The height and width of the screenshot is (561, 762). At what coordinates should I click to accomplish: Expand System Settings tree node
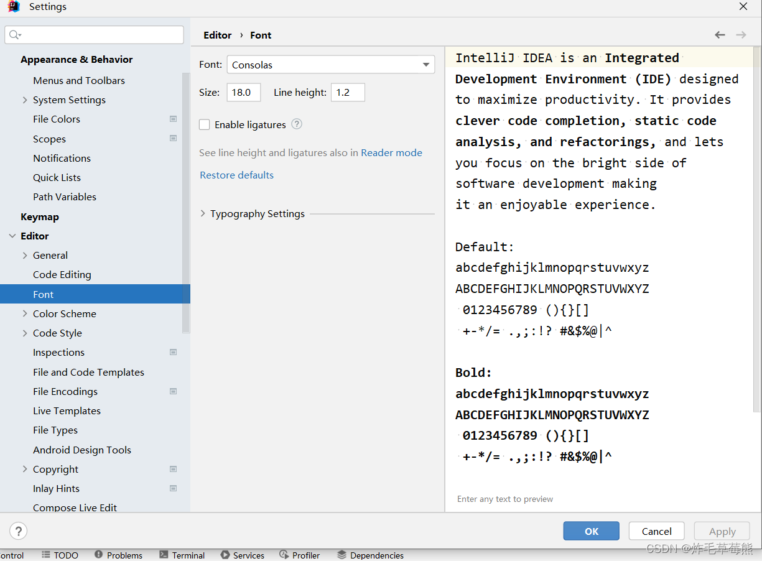click(25, 100)
